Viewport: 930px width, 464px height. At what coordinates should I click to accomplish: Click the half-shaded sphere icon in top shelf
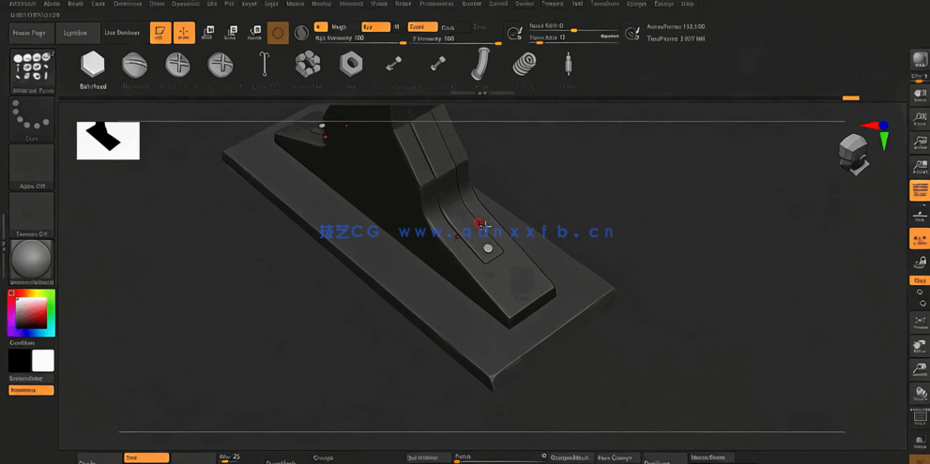click(301, 33)
